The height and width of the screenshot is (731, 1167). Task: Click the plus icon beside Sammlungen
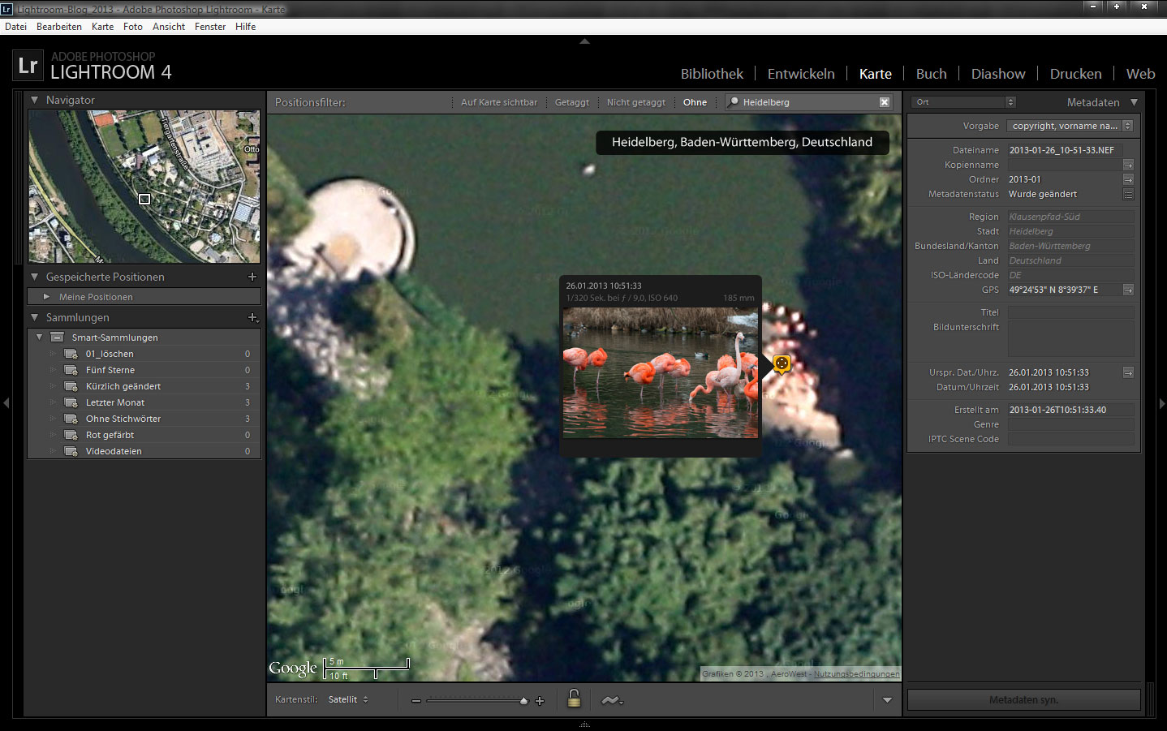pyautogui.click(x=252, y=317)
